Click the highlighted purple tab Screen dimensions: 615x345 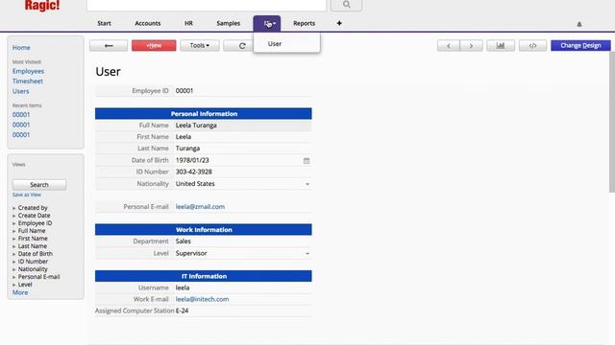267,23
